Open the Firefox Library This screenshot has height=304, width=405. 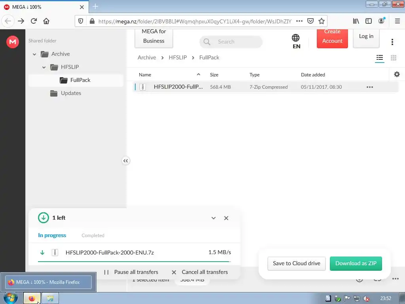(356, 21)
